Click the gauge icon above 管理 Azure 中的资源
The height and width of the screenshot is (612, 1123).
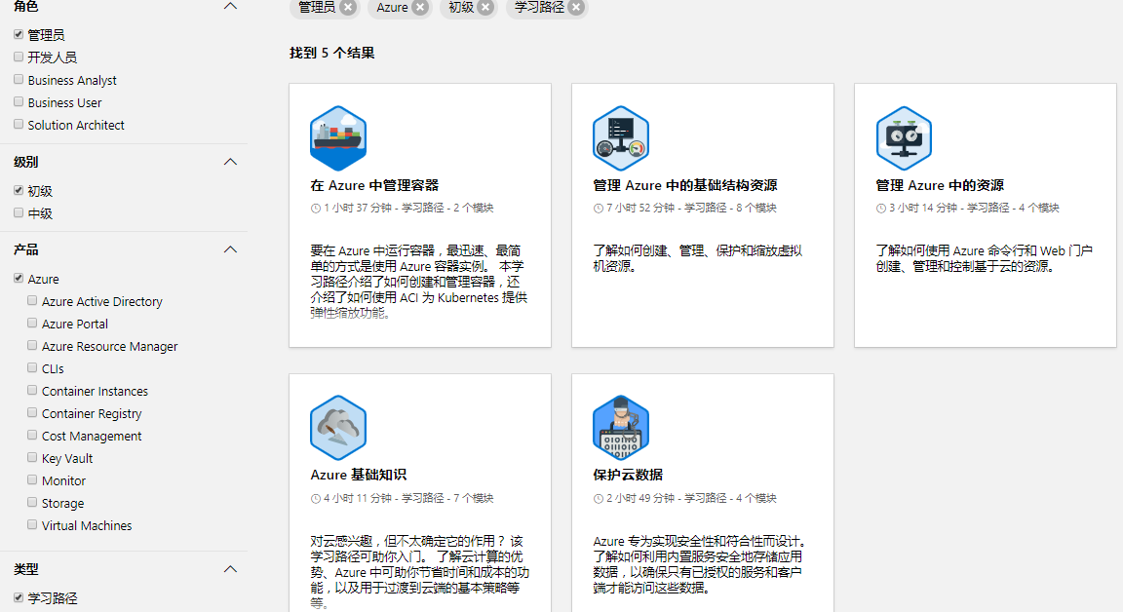(904, 137)
